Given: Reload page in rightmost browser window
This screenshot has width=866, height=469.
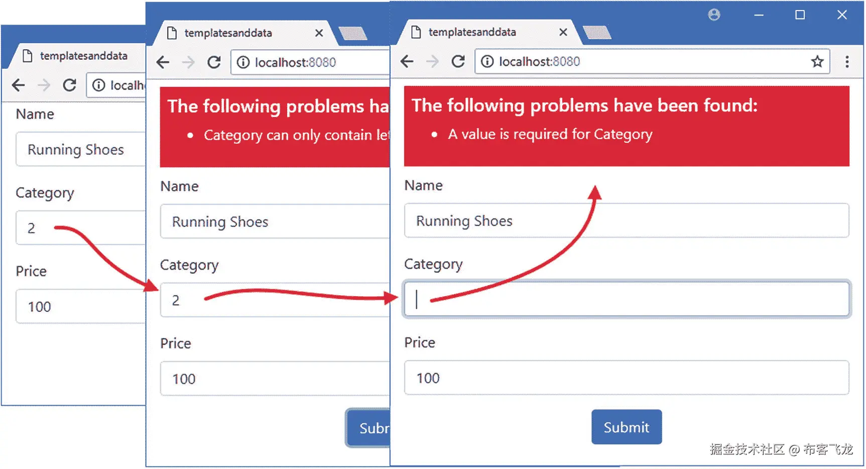Looking at the screenshot, I should pyautogui.click(x=458, y=62).
